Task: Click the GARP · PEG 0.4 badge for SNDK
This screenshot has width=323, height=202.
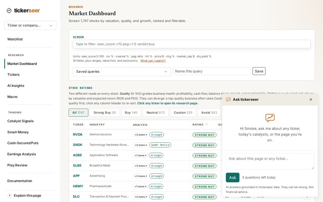Action: 160,145
